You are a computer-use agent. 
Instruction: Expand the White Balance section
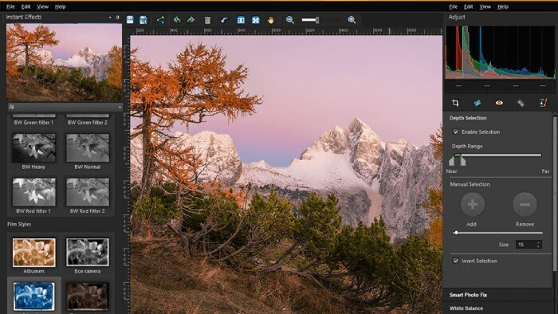click(497, 308)
